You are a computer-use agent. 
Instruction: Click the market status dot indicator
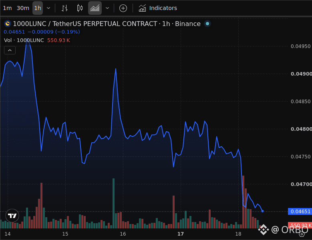(x=207, y=24)
